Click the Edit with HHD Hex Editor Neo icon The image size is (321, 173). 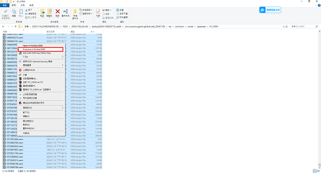20,53
